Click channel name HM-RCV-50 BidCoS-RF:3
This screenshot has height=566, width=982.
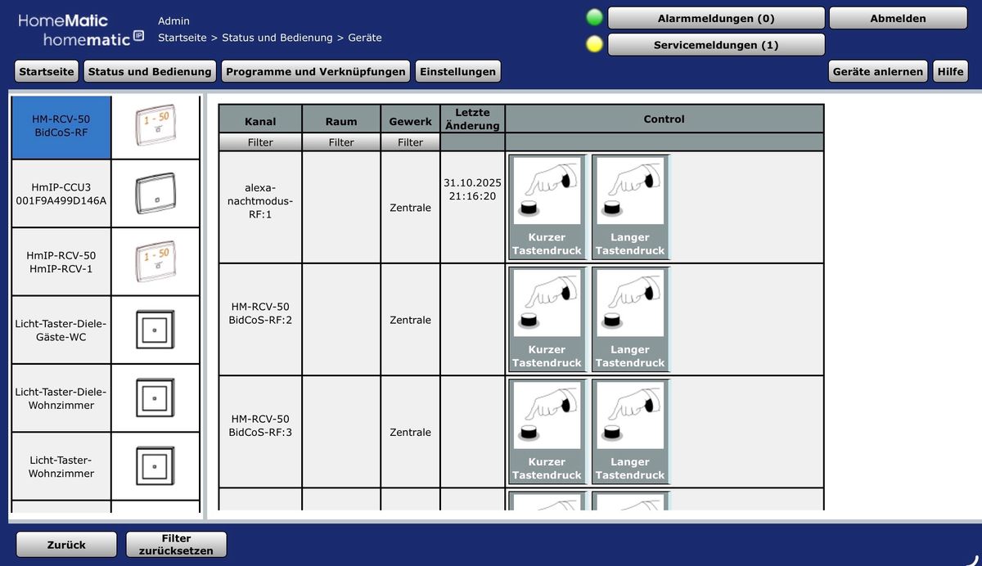point(260,425)
